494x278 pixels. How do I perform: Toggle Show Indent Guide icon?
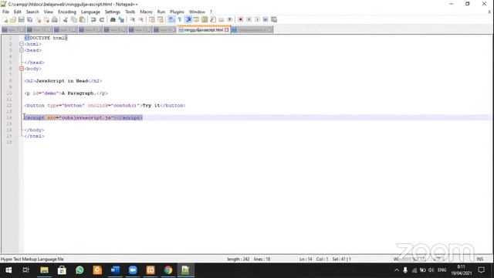188,19
